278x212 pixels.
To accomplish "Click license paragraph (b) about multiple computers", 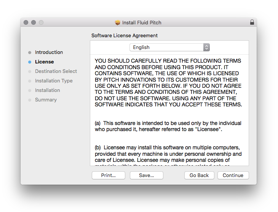I will [x=168, y=155].
